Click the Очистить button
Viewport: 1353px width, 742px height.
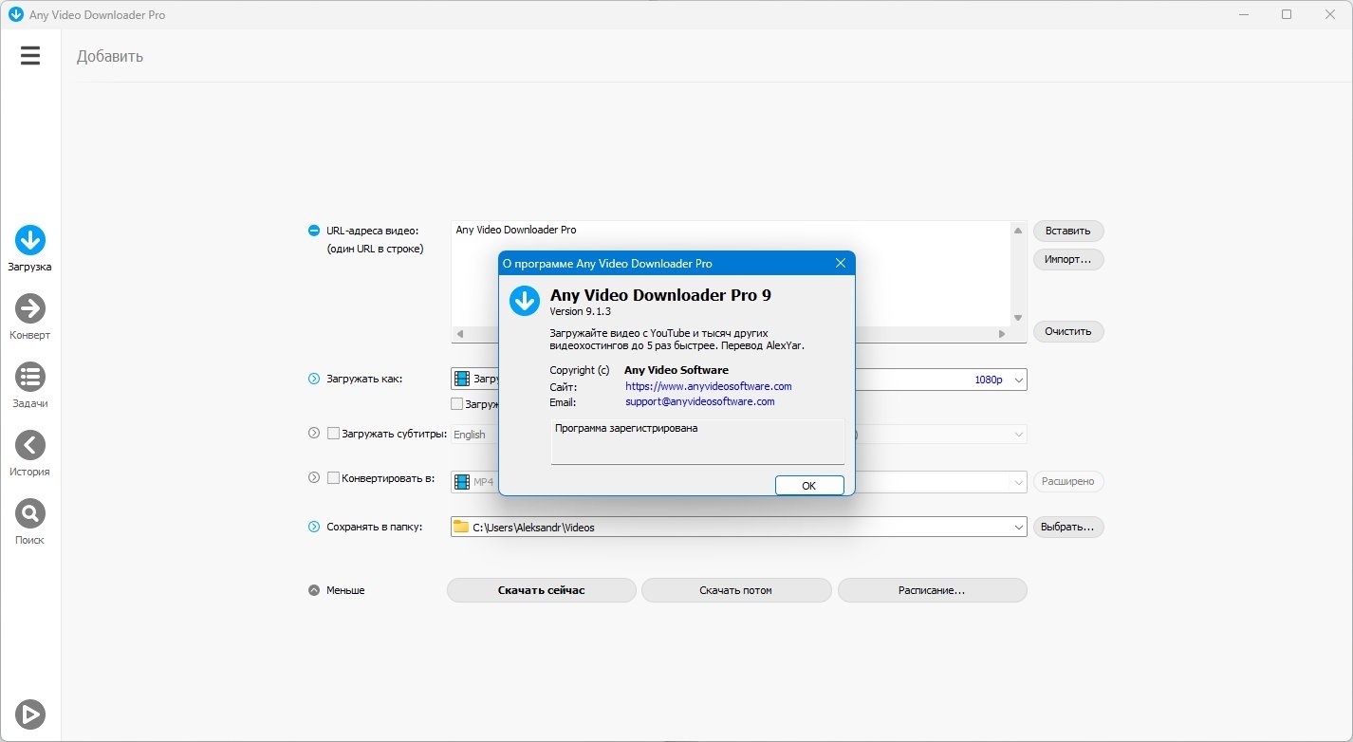1068,332
